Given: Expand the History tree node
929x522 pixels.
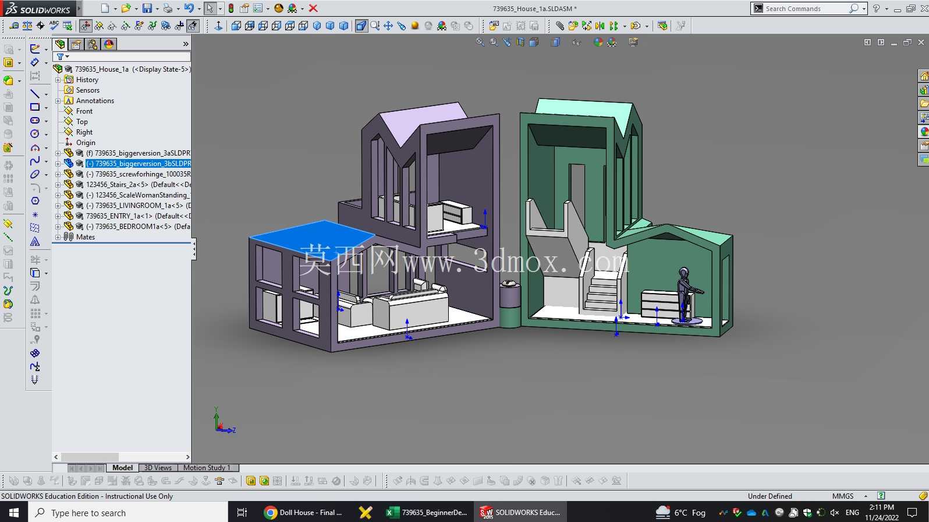Looking at the screenshot, I should coord(58,80).
